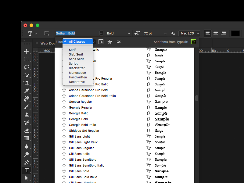Select the Spot Healing Brush tool
Image resolution: width=244 pixels, height=183 pixels.
(x=27, y=99)
